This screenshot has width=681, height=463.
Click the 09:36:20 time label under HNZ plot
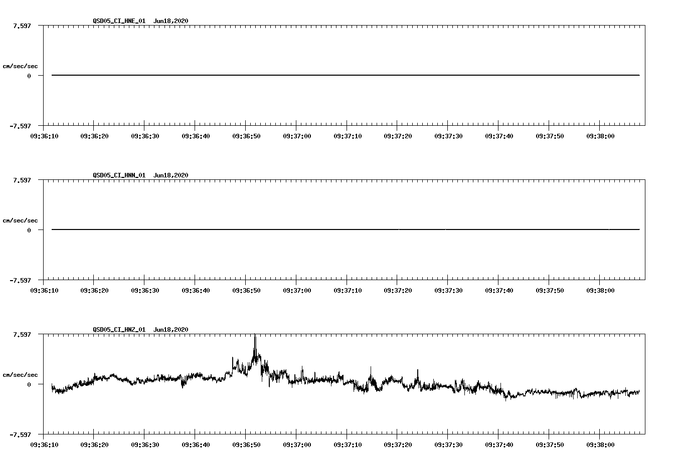point(94,444)
